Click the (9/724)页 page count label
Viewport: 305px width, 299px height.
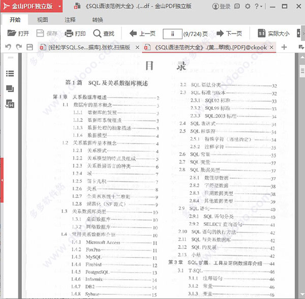click(x=196, y=34)
